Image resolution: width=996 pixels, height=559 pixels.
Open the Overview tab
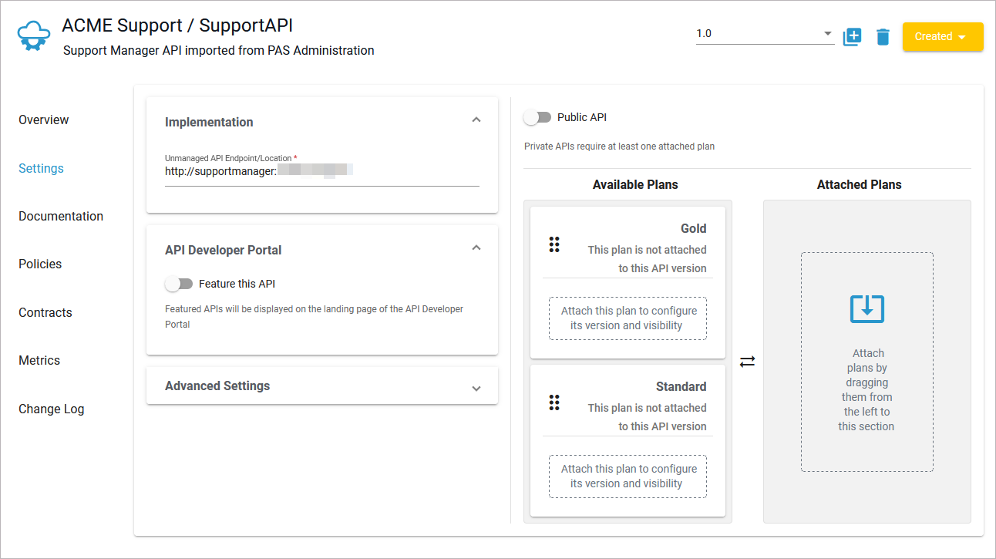tap(44, 120)
